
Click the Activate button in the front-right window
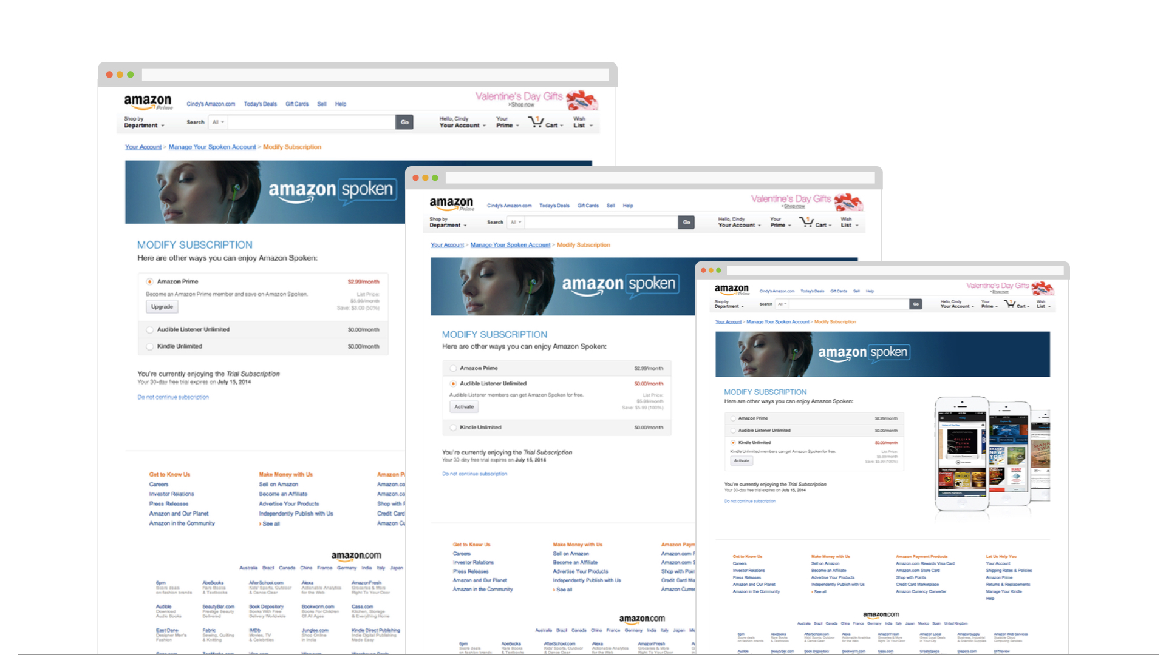tap(742, 461)
